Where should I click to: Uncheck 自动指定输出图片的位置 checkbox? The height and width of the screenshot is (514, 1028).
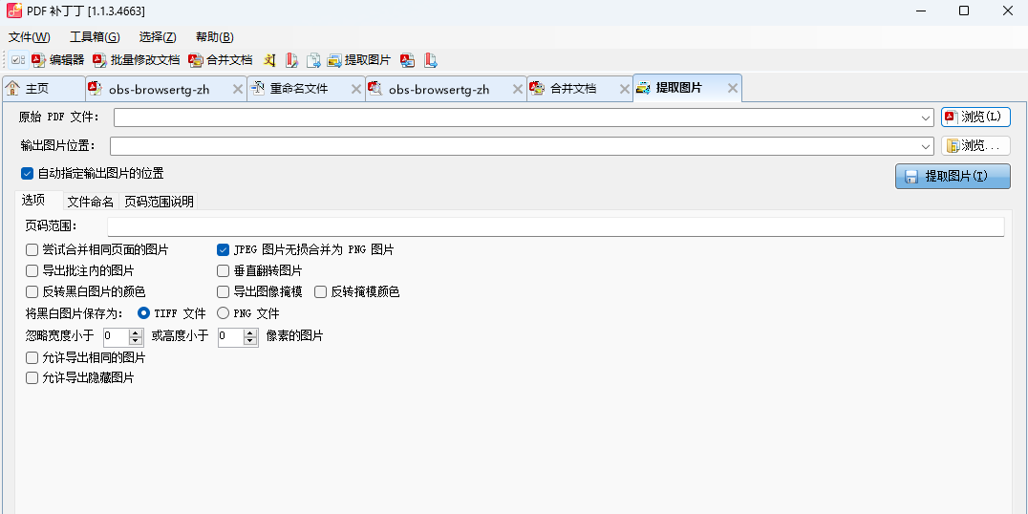pos(27,174)
